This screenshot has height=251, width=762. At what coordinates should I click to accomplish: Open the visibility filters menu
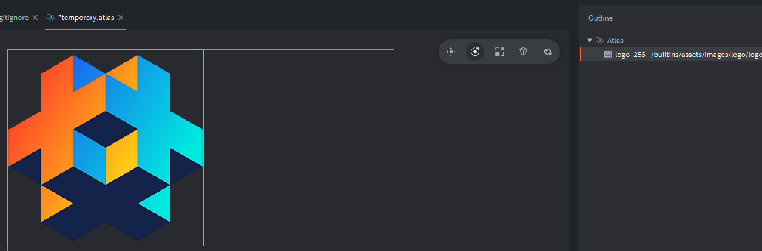click(547, 52)
